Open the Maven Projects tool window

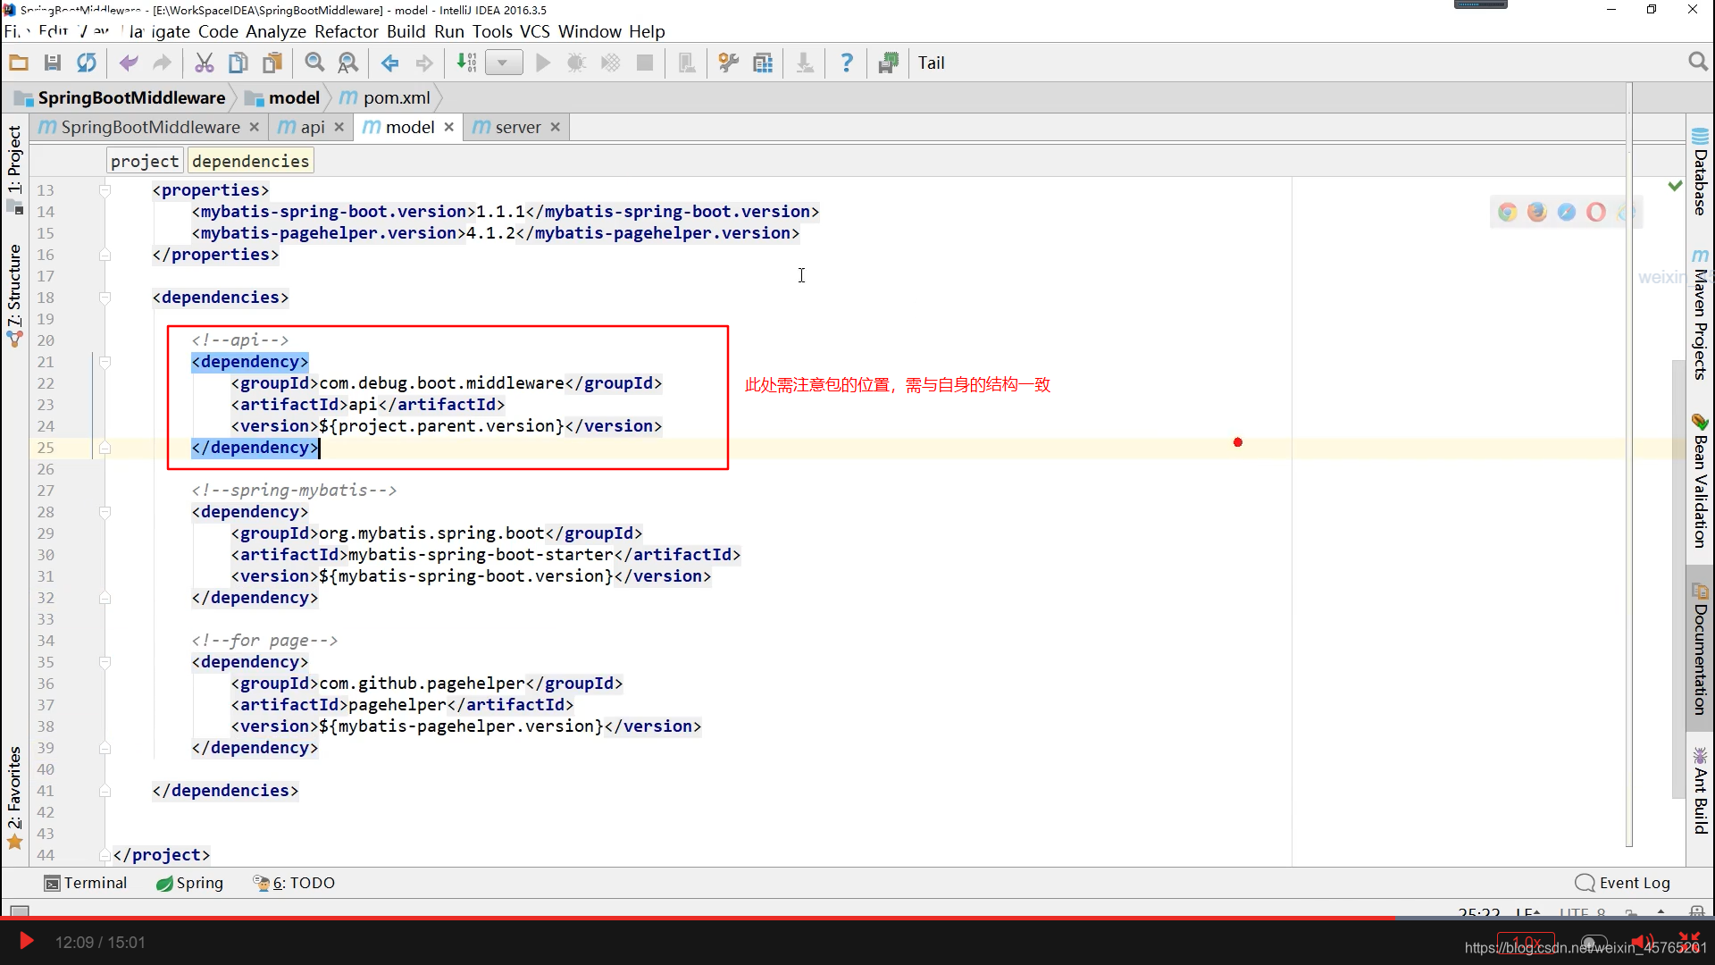point(1700,315)
